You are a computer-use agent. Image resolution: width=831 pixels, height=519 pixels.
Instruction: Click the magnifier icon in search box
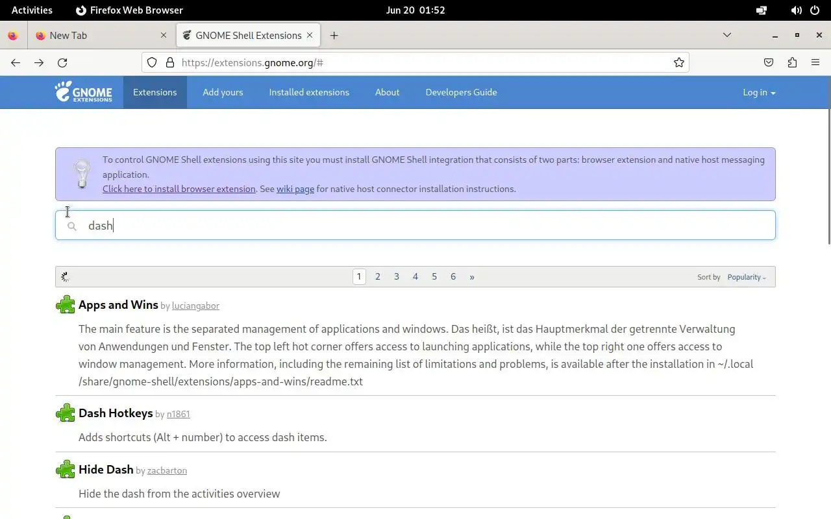(72, 226)
